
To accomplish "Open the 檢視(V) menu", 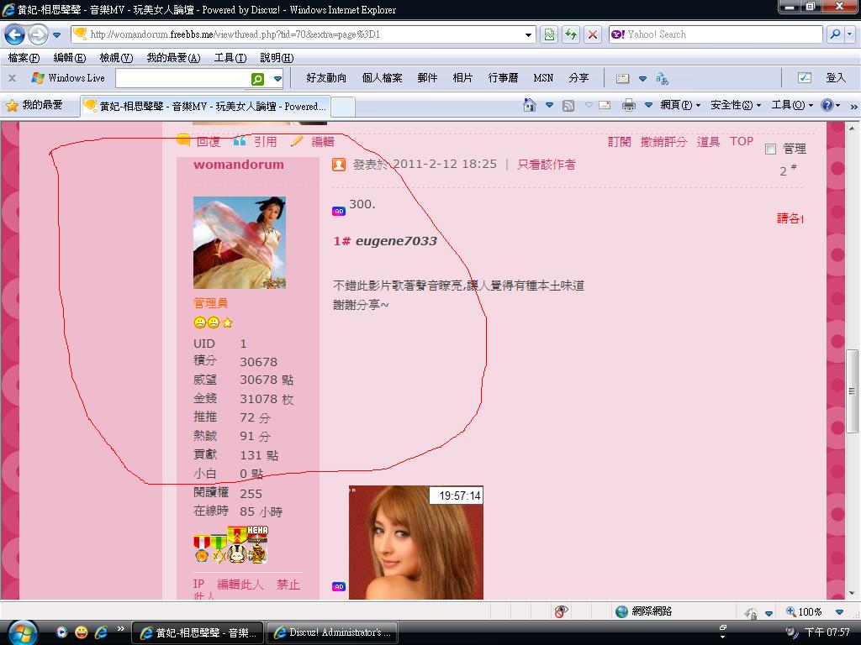I will [116, 58].
